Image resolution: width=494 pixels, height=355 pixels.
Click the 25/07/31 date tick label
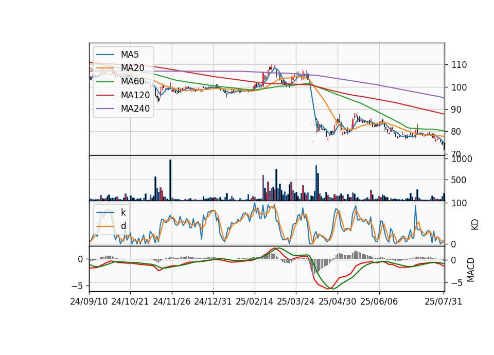[x=443, y=301]
